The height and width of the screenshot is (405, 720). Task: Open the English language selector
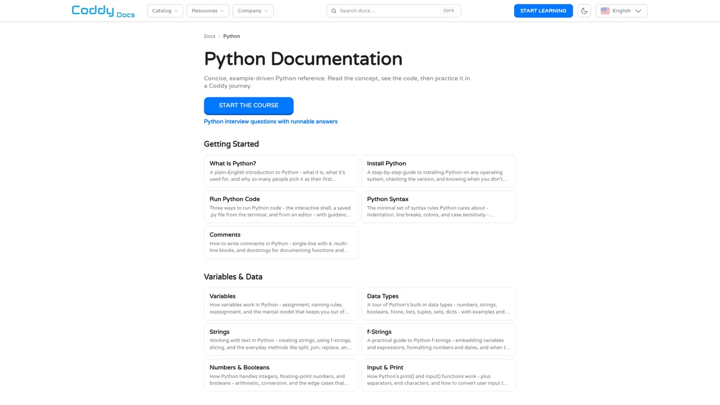click(x=622, y=11)
